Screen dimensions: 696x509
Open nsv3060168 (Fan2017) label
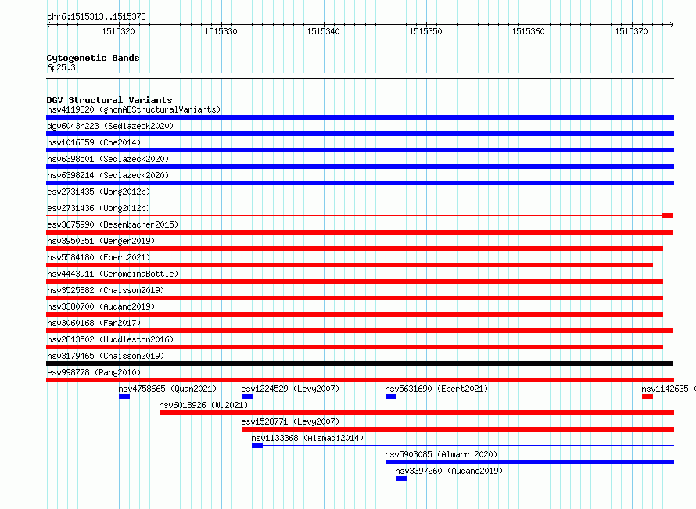(x=94, y=323)
